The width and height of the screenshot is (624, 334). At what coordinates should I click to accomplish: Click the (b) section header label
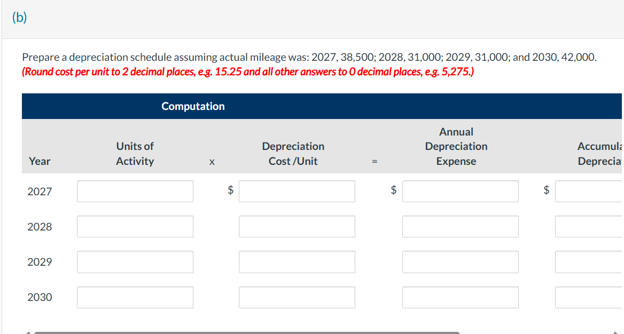coord(19,18)
